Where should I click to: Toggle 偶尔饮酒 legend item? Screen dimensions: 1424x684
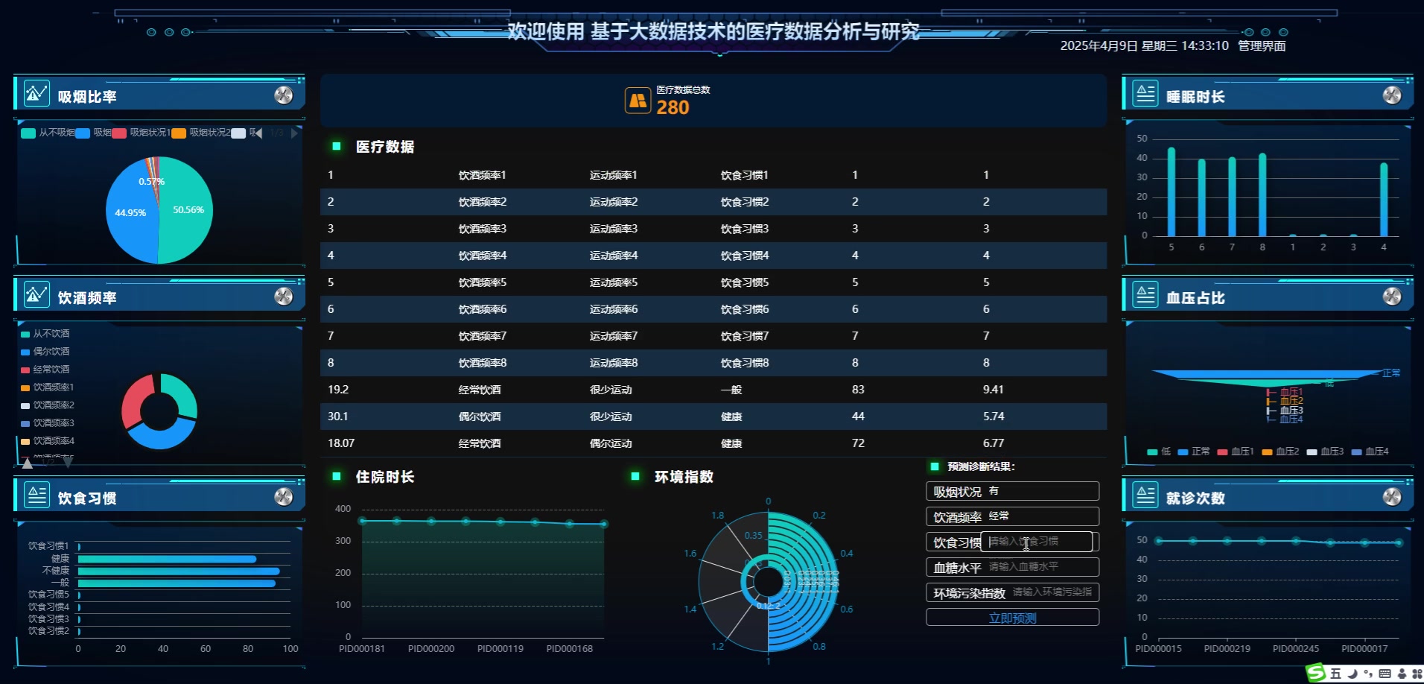45,352
